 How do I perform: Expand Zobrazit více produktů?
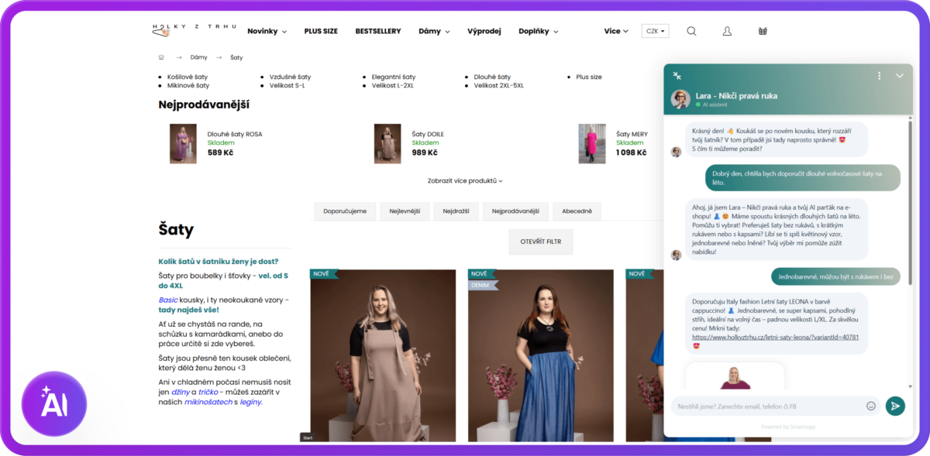point(465,180)
